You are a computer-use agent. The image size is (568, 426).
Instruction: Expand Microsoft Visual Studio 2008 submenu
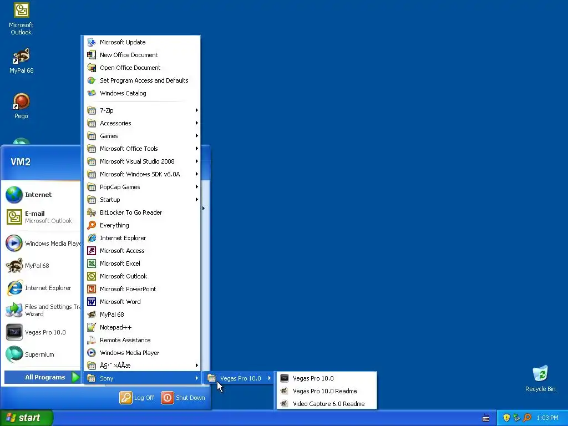pyautogui.click(x=142, y=161)
